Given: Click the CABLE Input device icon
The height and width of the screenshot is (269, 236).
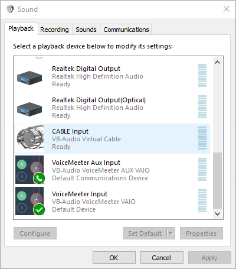Looking at the screenshot, I should (29, 138).
